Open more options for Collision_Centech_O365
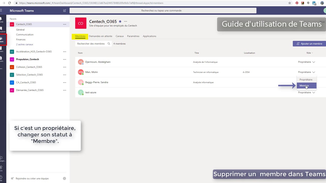The image size is (326, 183). click(x=65, y=67)
